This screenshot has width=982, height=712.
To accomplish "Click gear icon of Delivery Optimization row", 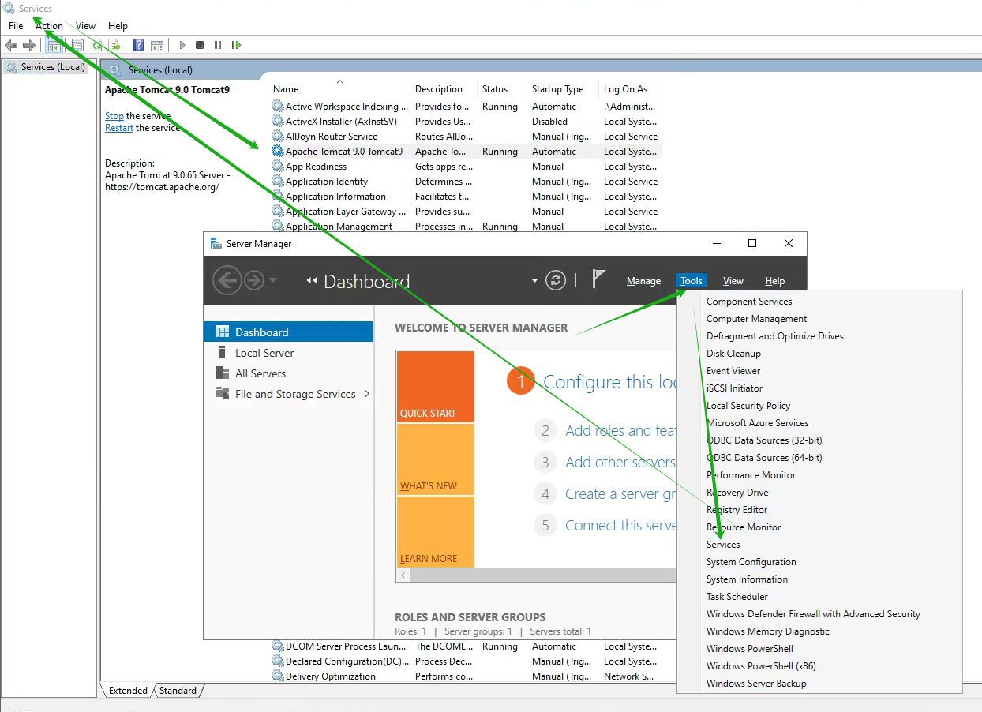I will pos(278,676).
